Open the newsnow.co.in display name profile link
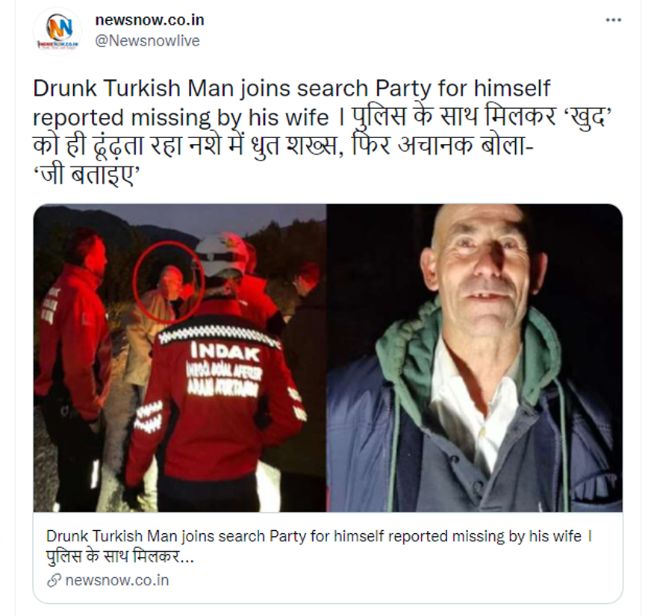 pyautogui.click(x=149, y=19)
